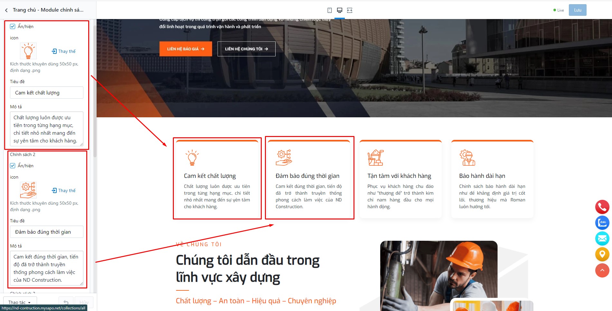The width and height of the screenshot is (612, 311).
Task: Go back using the header chevron arrow
Action: tap(6, 10)
